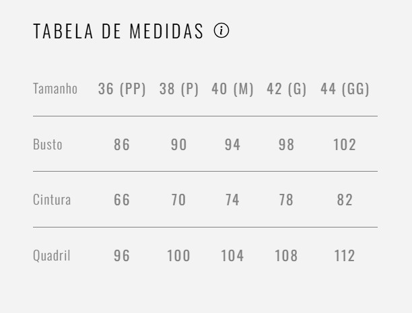This screenshot has height=313, width=412.
Task: Select the 44 (GG) size column header
Action: [345, 89]
